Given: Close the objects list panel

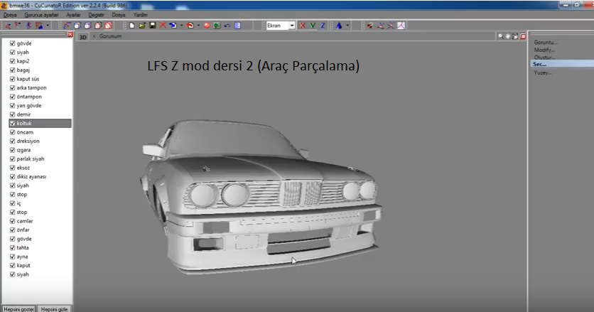Looking at the screenshot, I should pyautogui.click(x=70, y=35).
